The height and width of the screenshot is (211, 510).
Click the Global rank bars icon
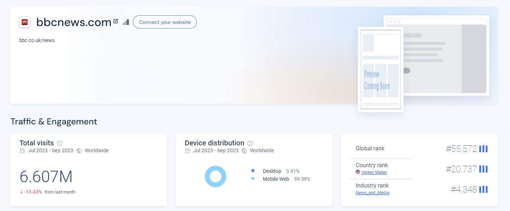[x=483, y=149]
